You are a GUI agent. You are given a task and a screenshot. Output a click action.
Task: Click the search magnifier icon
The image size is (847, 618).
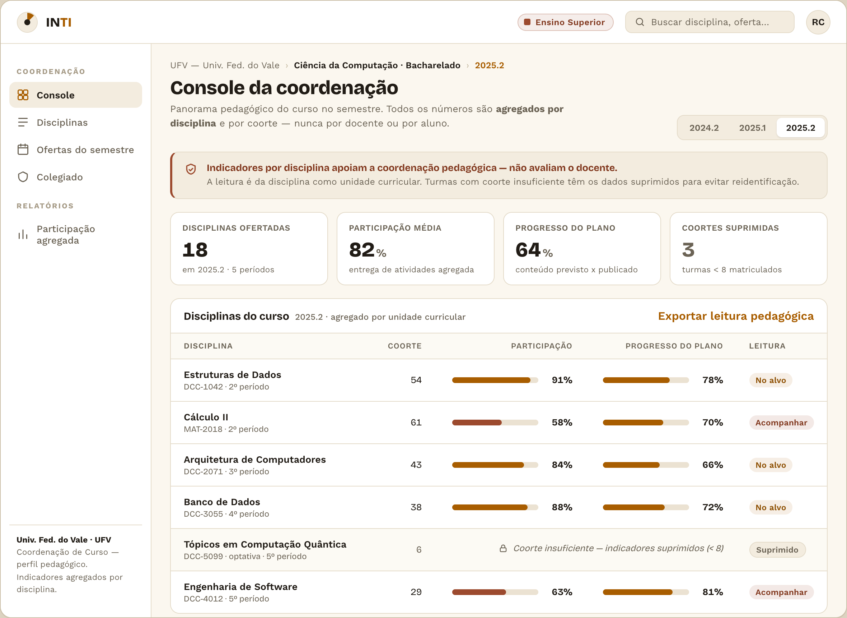point(640,22)
